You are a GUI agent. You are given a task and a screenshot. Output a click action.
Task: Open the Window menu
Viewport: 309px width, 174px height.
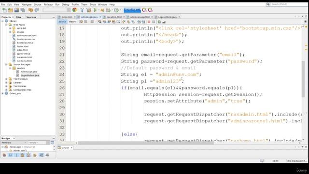coord(102,4)
